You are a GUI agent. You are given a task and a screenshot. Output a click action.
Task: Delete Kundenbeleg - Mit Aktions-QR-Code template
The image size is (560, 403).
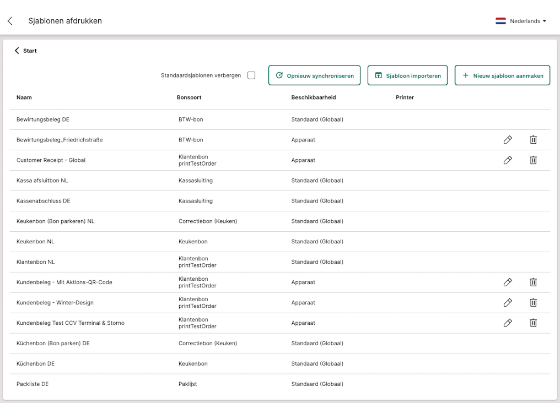pyautogui.click(x=533, y=282)
